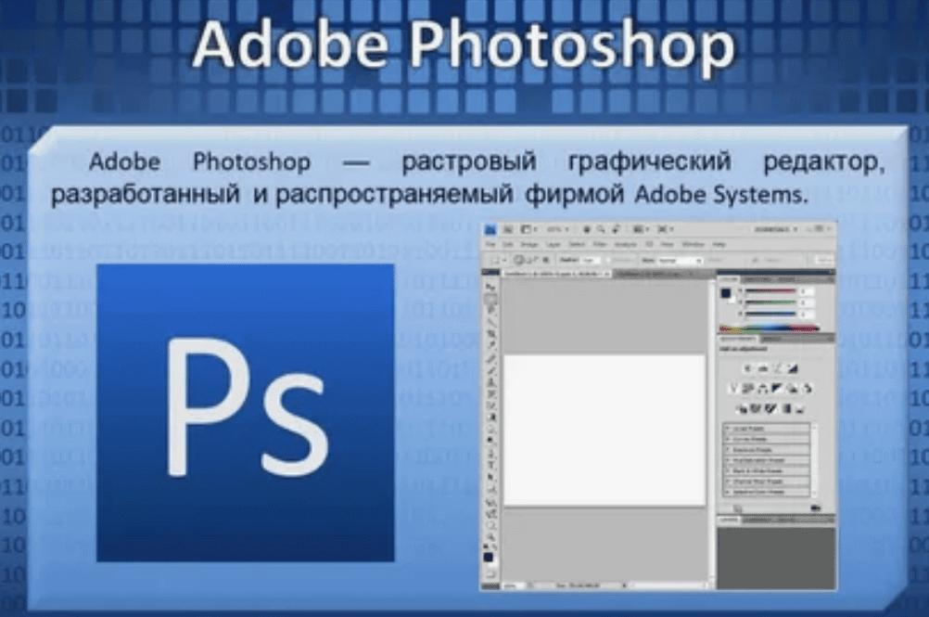Viewport: 929px width, 617px height.
Task: Select the Lasso tool
Action: [491, 309]
